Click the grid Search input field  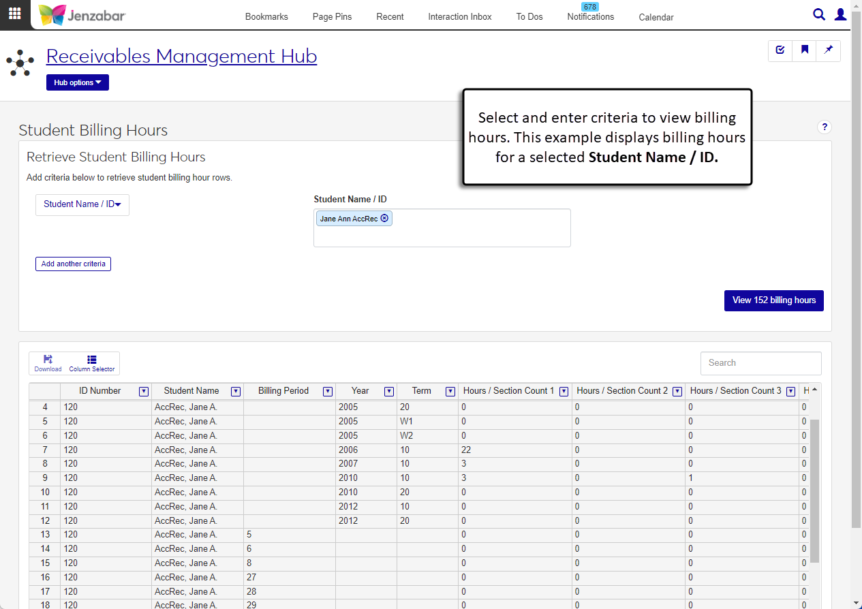pyautogui.click(x=760, y=363)
